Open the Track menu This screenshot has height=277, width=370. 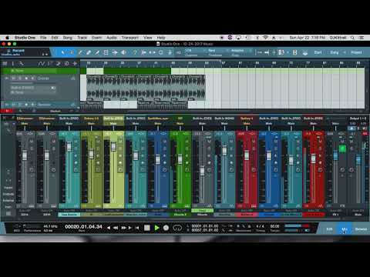click(x=82, y=38)
